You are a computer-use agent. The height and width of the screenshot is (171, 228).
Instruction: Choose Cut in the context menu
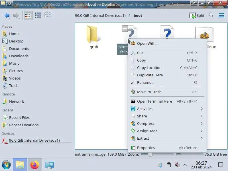pyautogui.click(x=167, y=53)
